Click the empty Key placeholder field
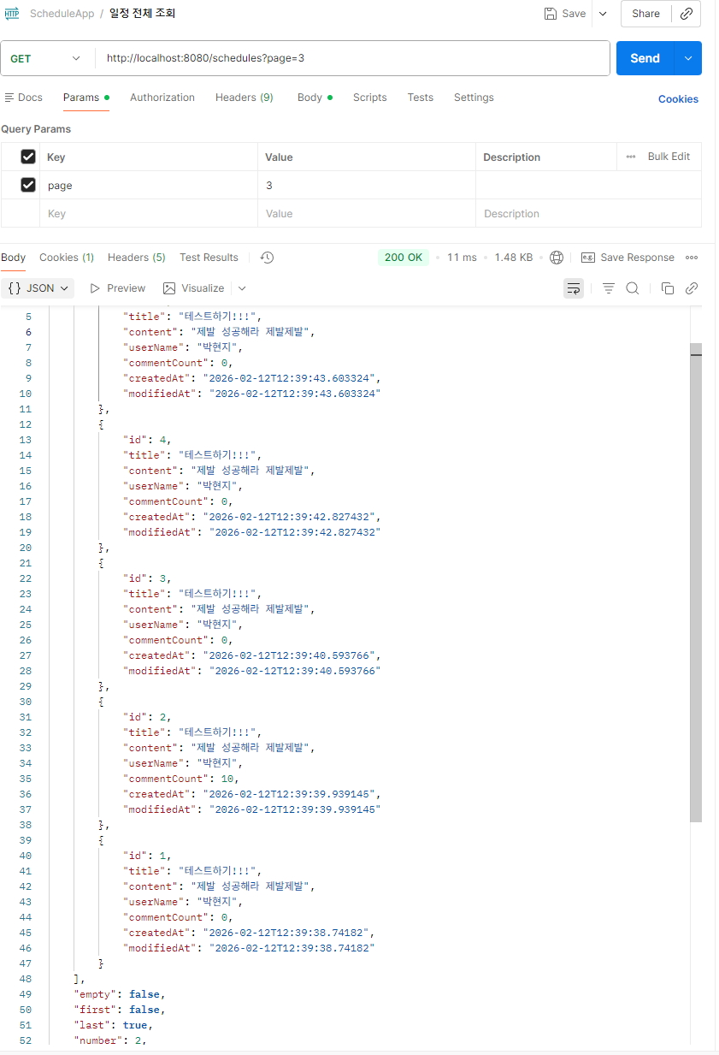The height and width of the screenshot is (1055, 719). click(149, 214)
